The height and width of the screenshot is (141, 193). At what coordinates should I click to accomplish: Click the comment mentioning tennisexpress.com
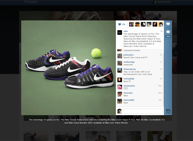(138, 73)
